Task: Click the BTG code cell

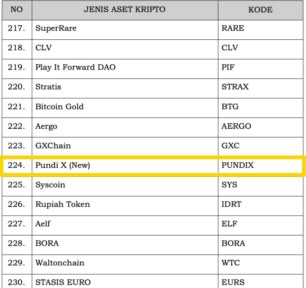Action: coord(230,107)
